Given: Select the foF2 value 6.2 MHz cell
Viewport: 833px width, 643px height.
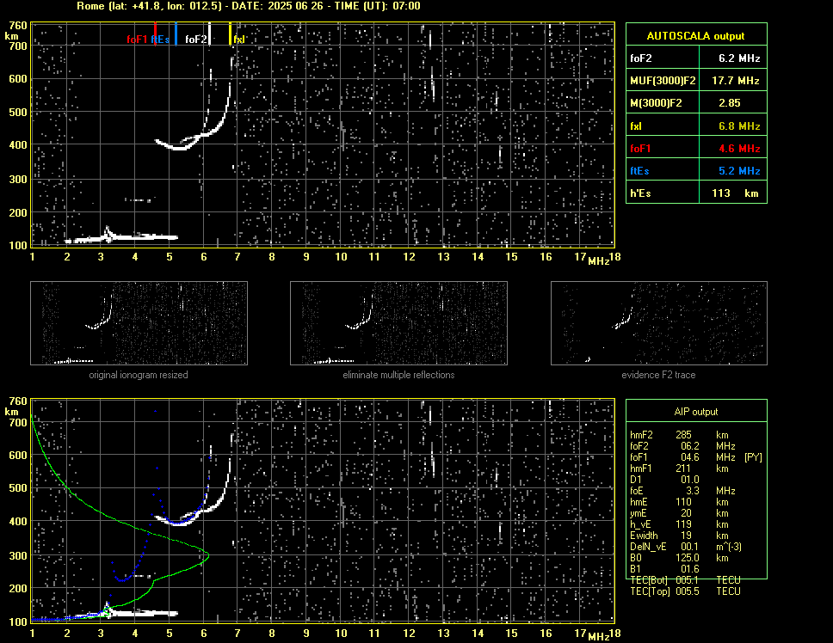Looking at the screenshot, I should [733, 58].
